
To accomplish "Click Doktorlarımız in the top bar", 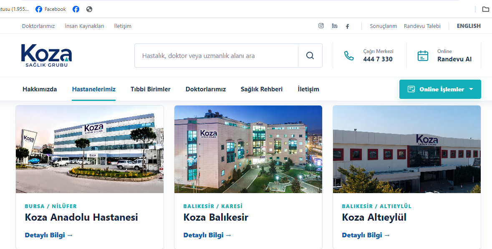I will click(38, 26).
